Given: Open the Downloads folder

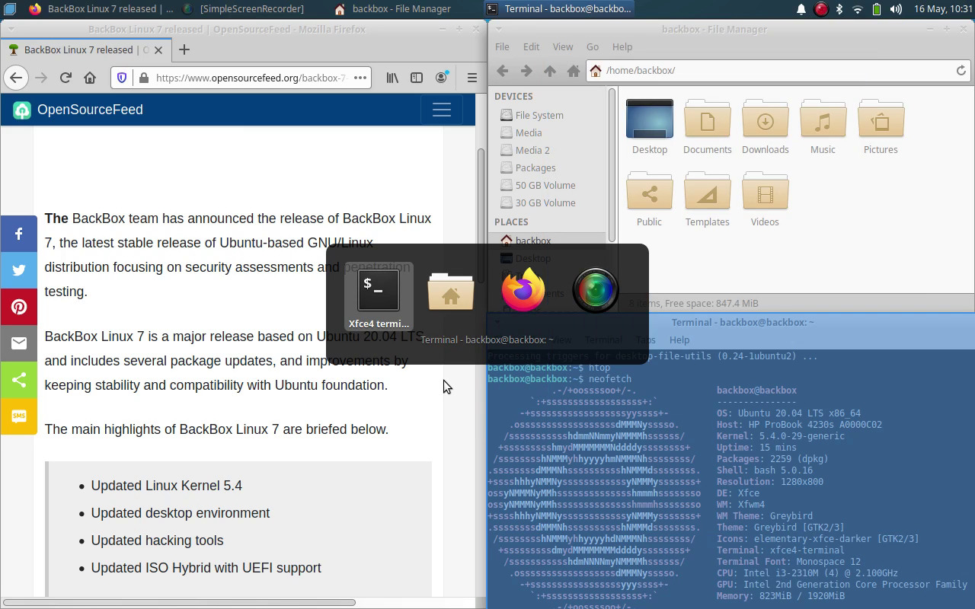Looking at the screenshot, I should [766, 128].
